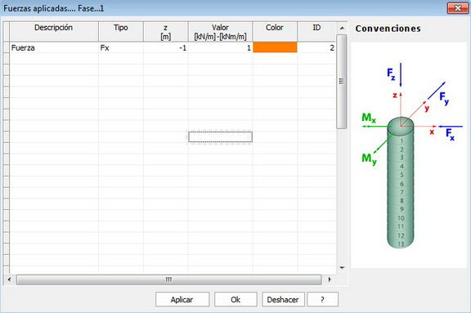Confirm the dialog with Ok
471x313 pixels.
pyautogui.click(x=235, y=299)
